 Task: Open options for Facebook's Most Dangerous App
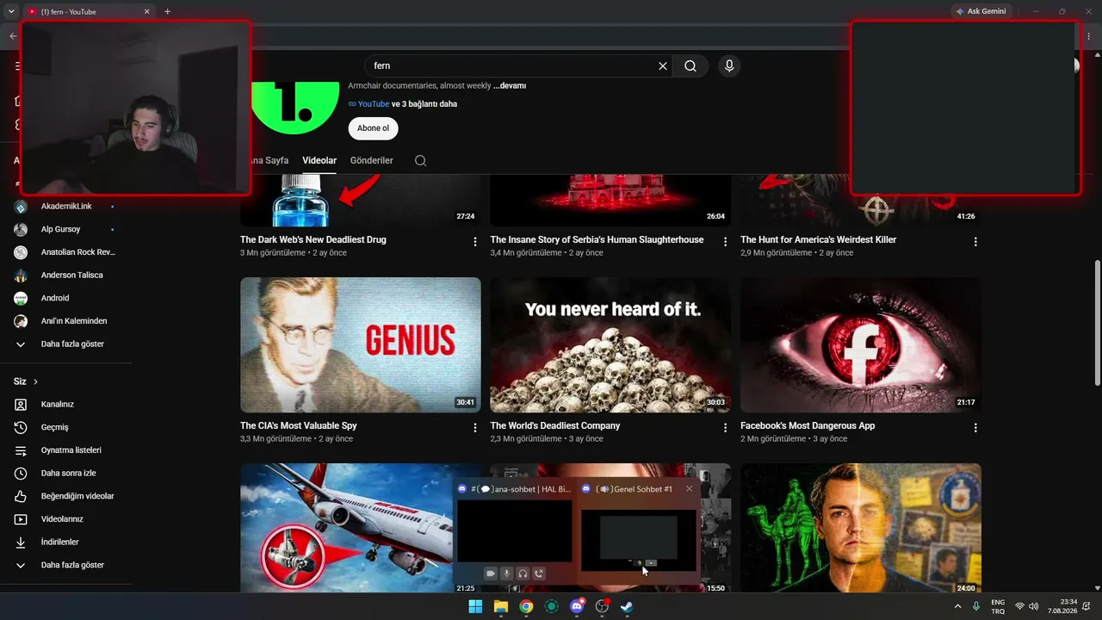coord(975,428)
